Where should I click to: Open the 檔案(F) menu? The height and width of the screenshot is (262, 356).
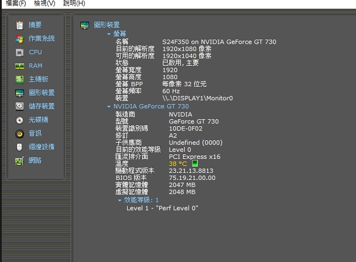[x=16, y=3]
